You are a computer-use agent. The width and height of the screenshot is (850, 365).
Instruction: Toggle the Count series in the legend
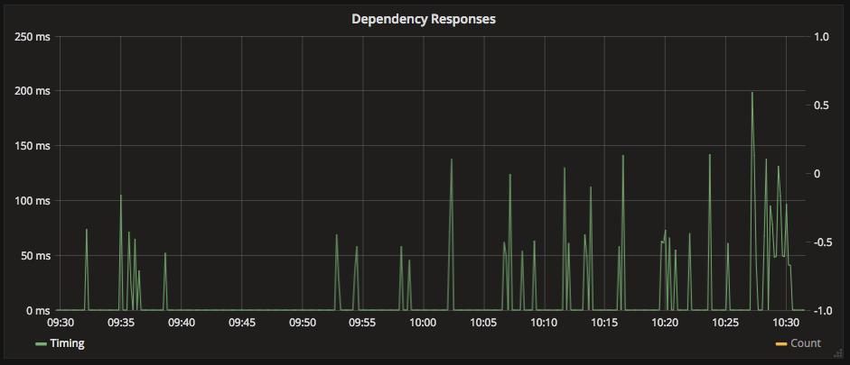[x=806, y=343]
